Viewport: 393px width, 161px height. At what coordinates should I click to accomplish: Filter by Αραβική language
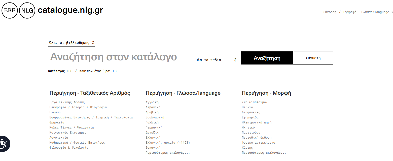pyautogui.click(x=152, y=112)
